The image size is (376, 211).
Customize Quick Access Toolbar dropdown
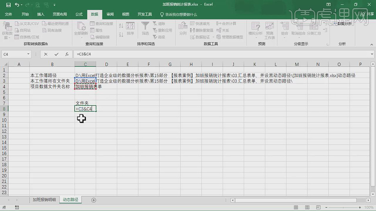point(54,5)
